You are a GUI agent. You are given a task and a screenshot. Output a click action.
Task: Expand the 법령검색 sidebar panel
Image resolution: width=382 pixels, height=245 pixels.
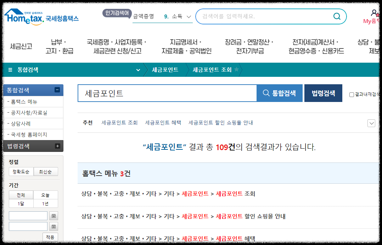(57, 146)
